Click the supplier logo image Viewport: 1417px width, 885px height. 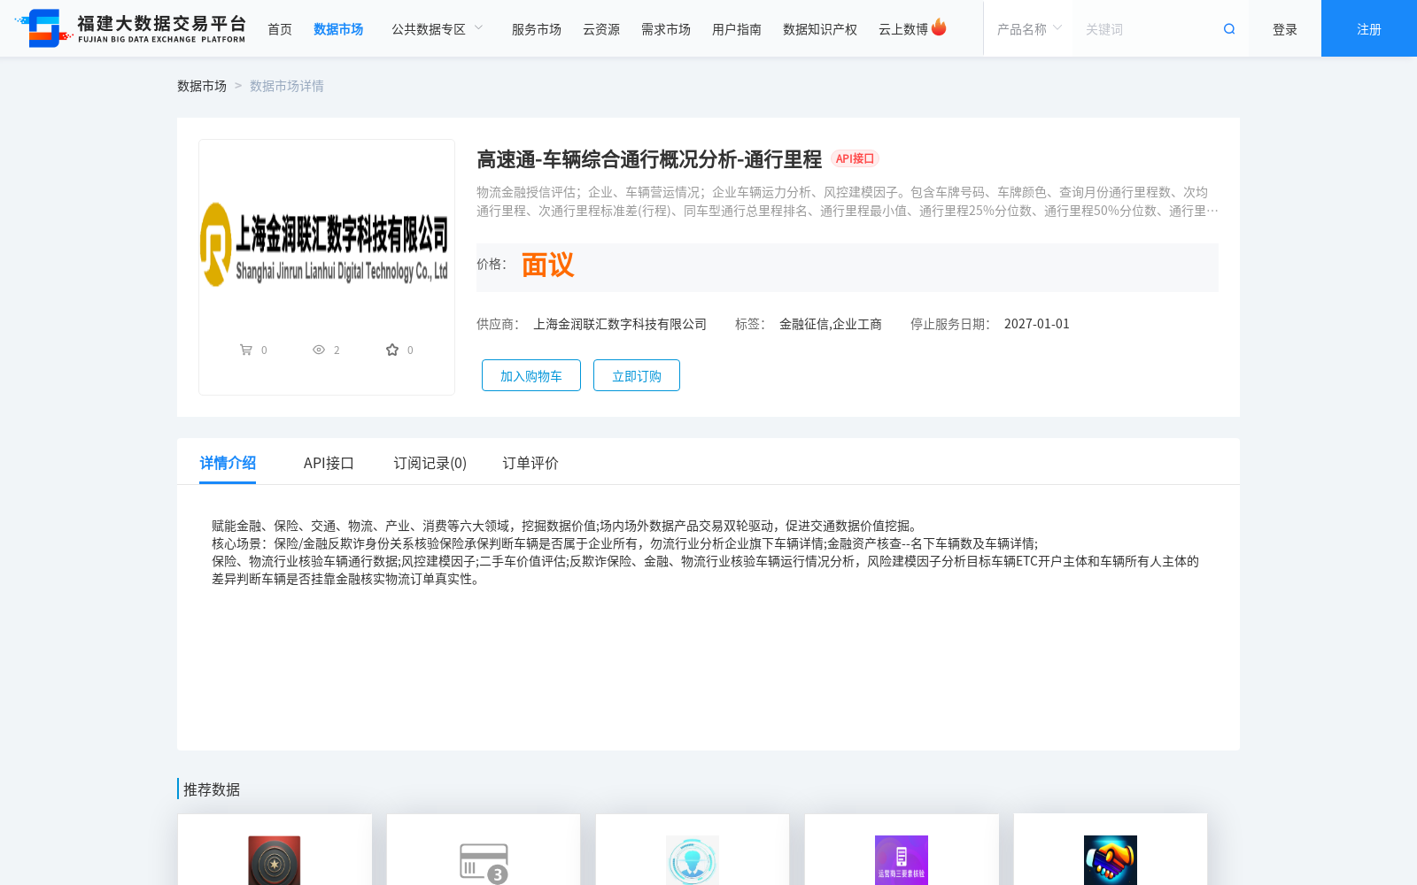click(x=326, y=244)
